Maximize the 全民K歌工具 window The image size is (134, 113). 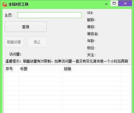[114, 3]
